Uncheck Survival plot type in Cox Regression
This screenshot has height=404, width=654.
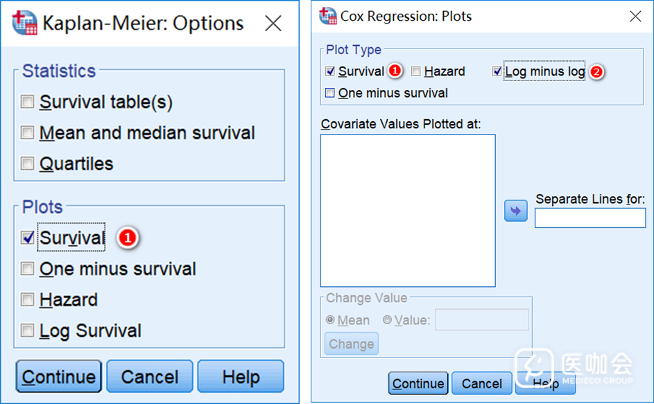(x=330, y=71)
